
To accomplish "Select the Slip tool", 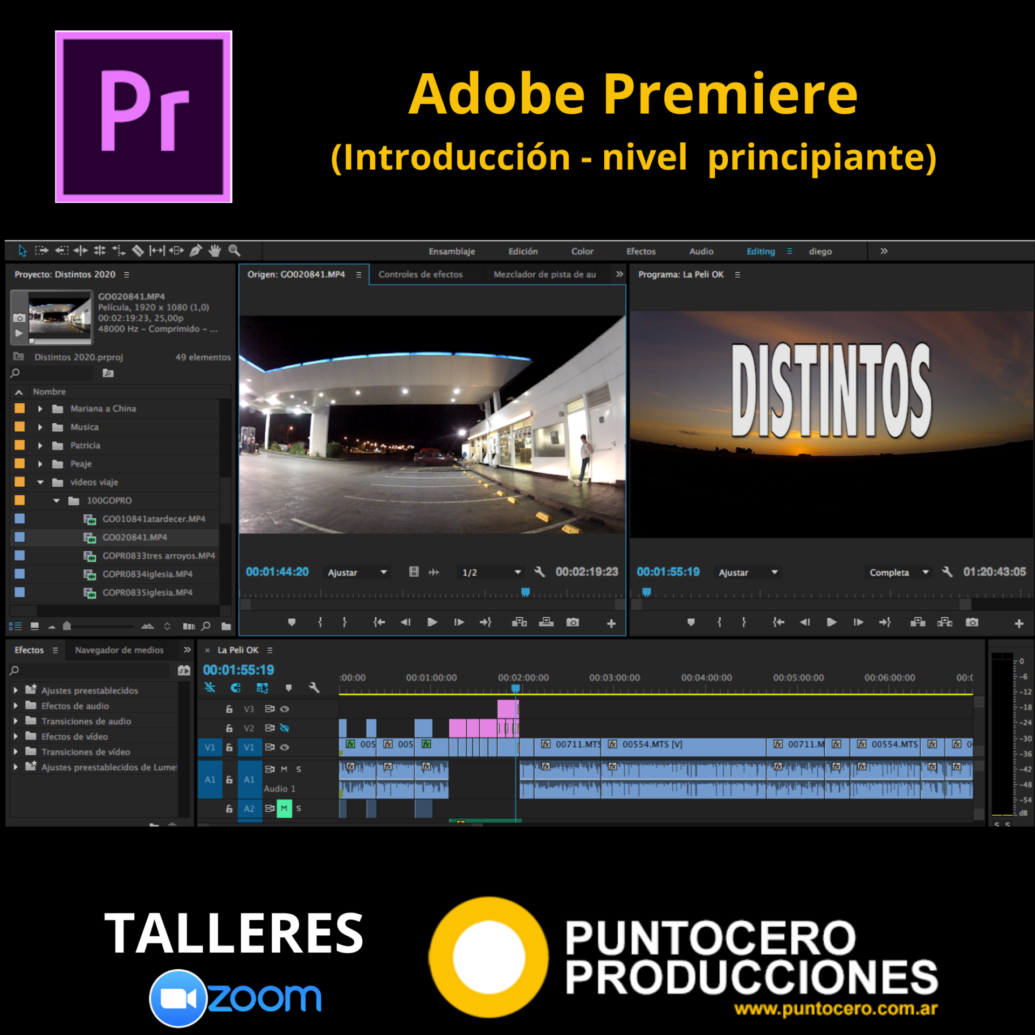I will [x=157, y=251].
